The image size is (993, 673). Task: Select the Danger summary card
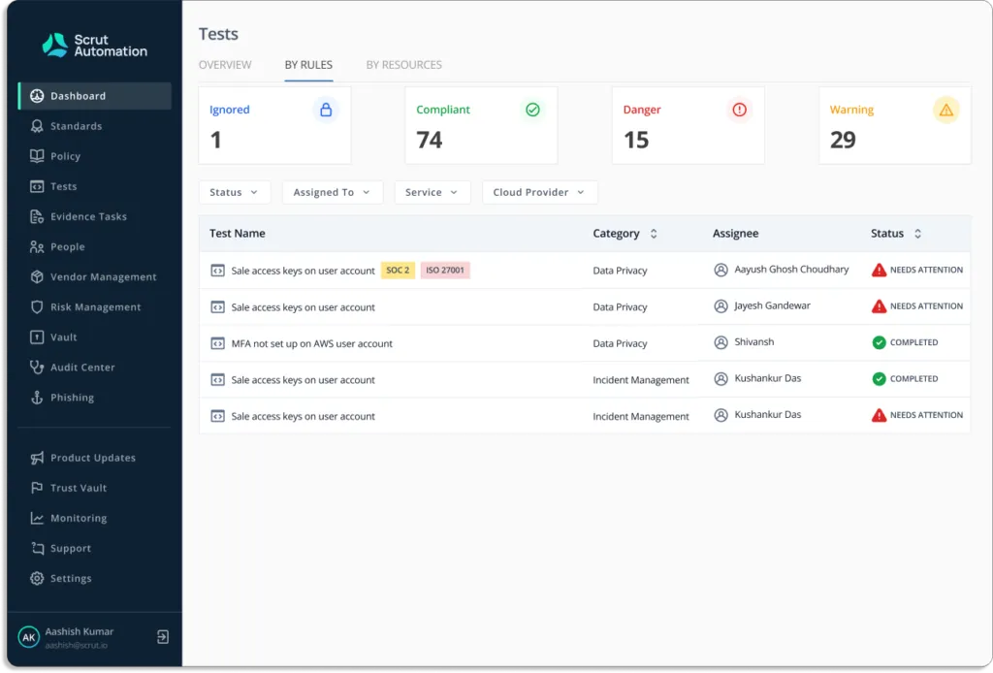pos(689,125)
